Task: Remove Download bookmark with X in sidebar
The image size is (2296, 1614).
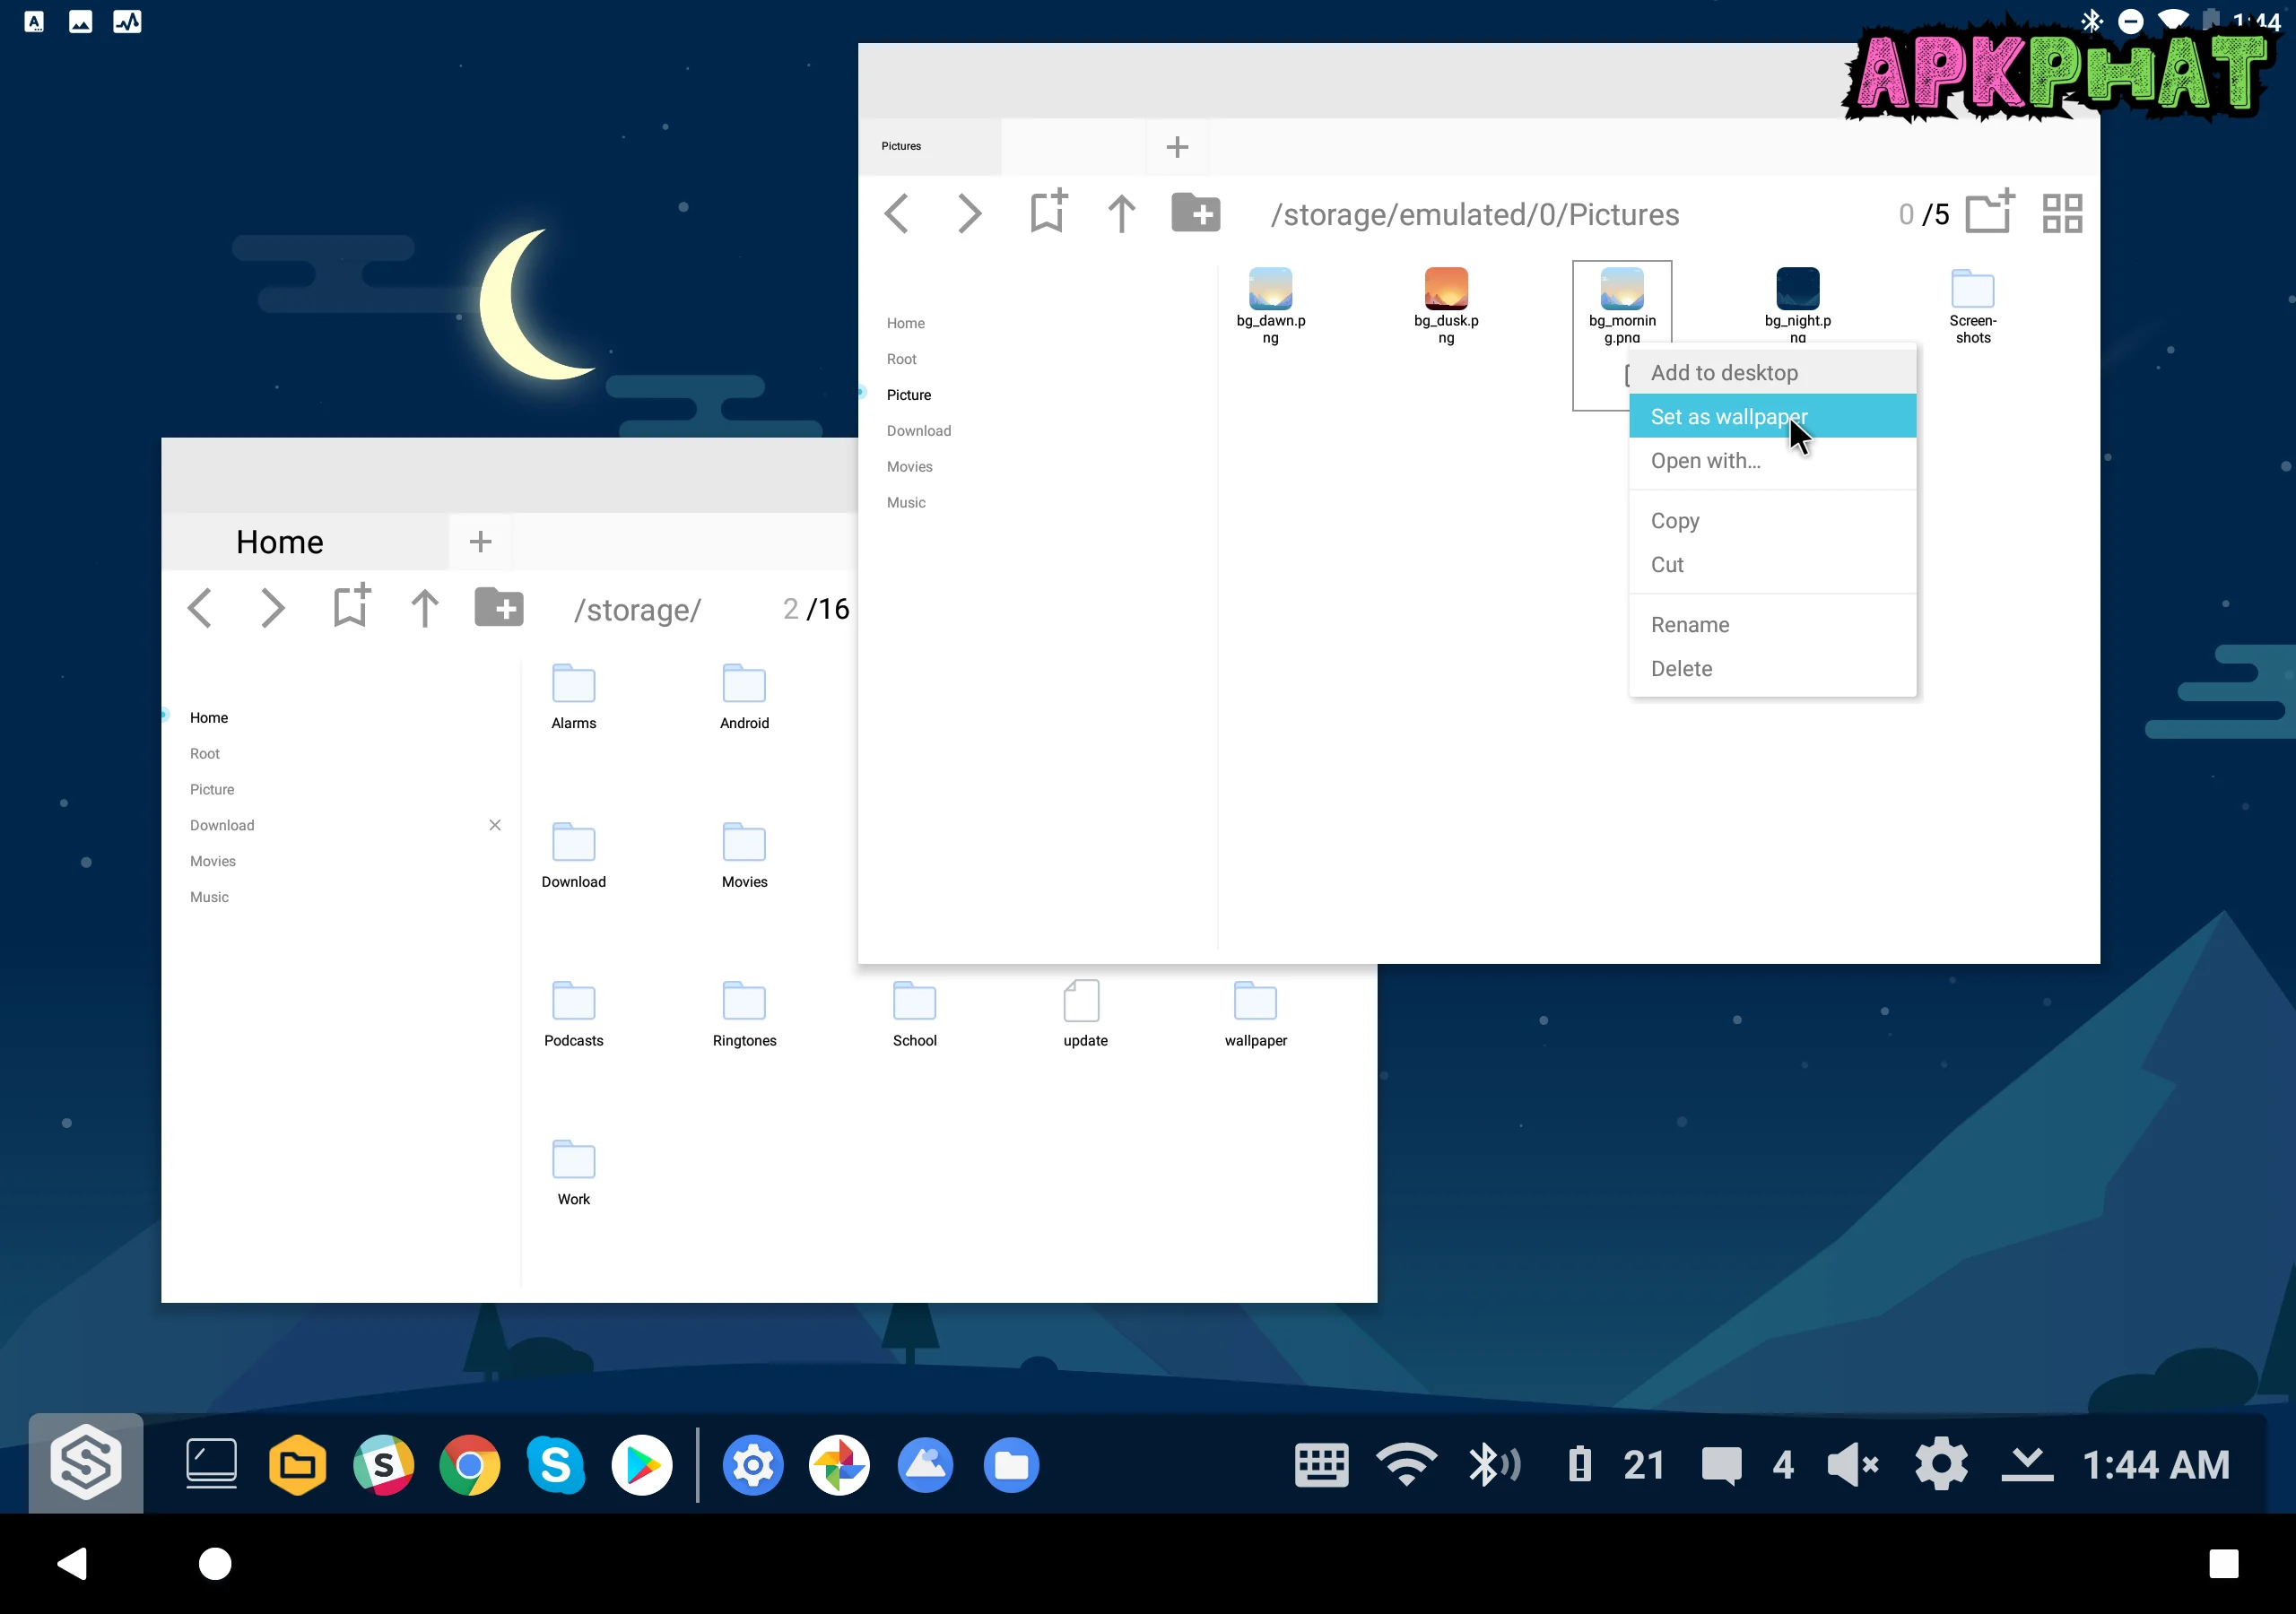Action: [494, 825]
